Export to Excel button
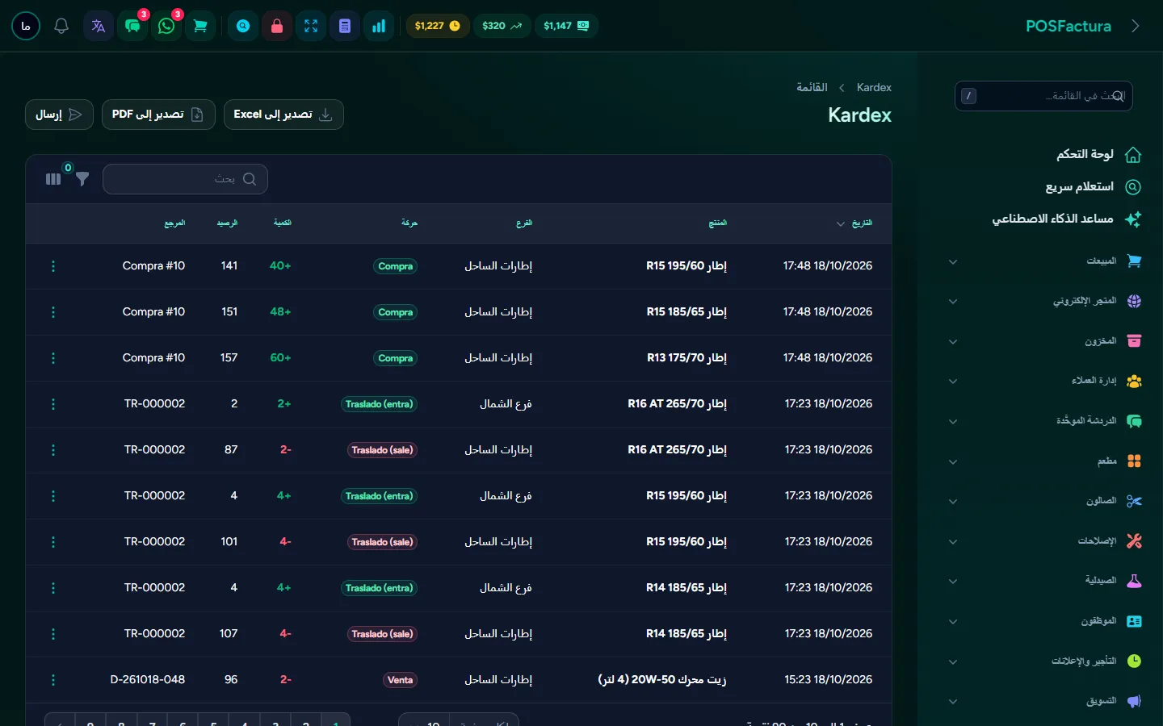 click(x=283, y=115)
